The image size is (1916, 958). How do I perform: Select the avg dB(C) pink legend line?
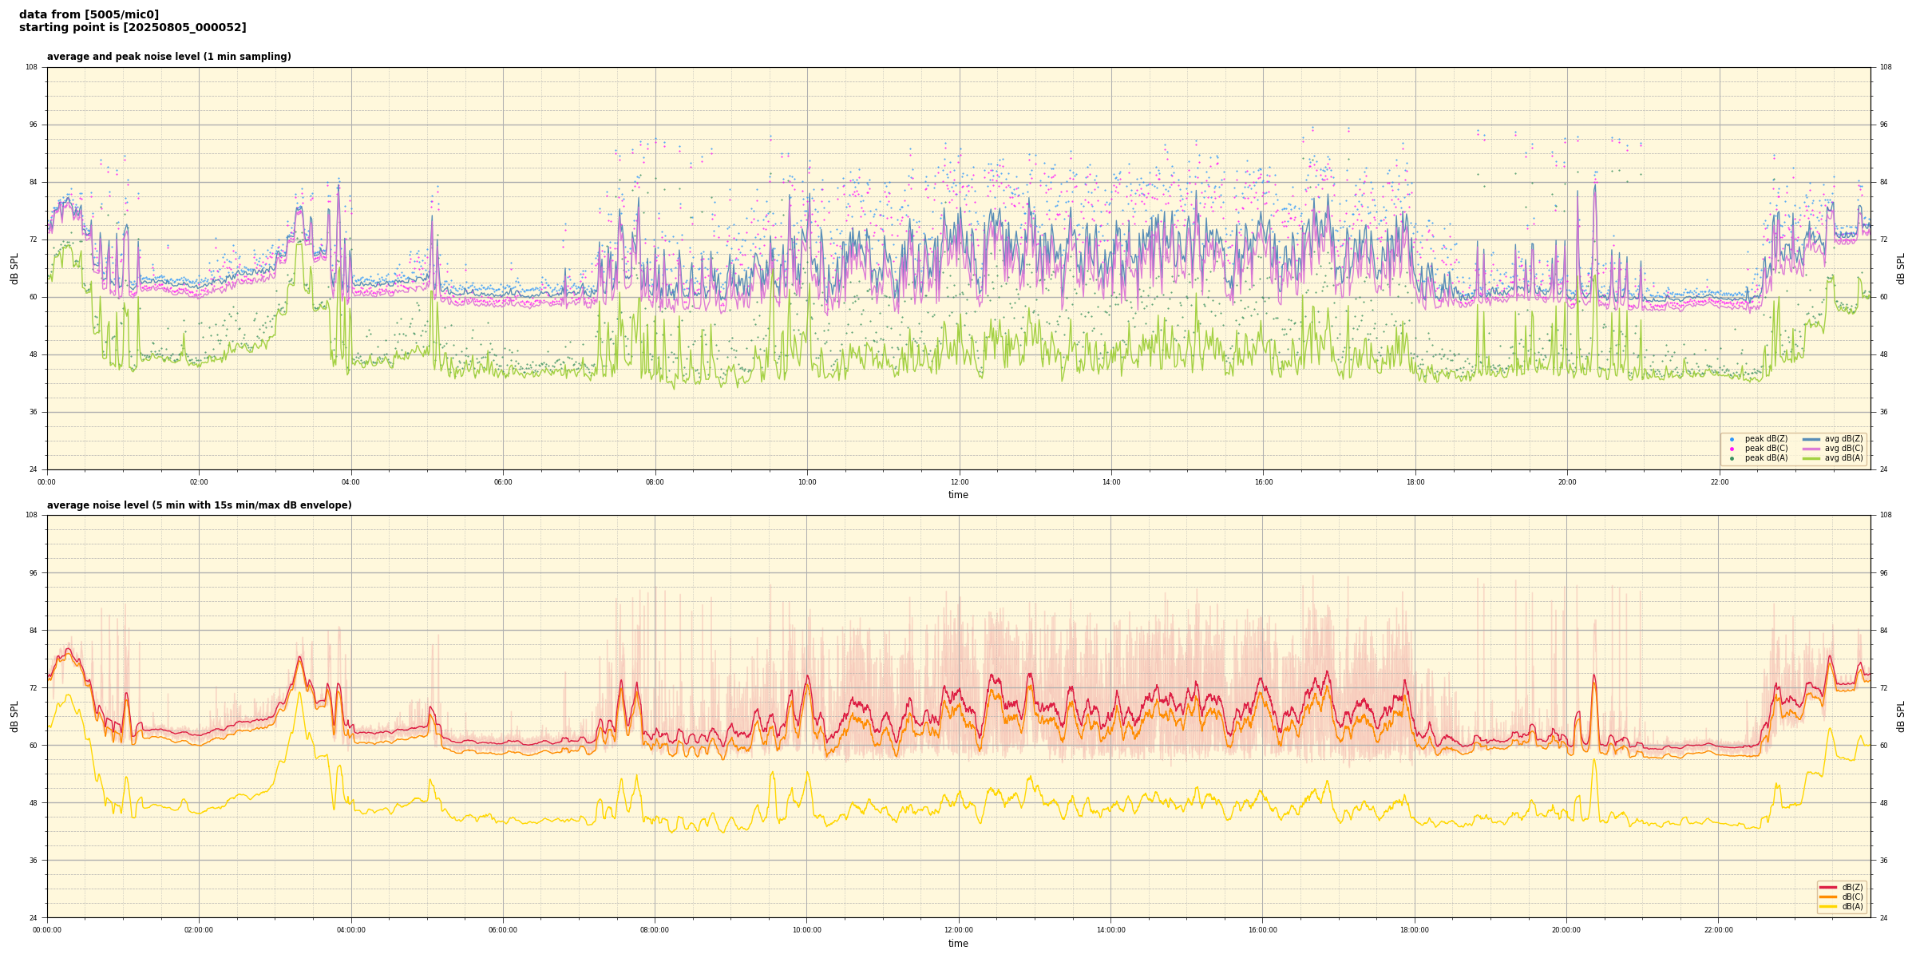click(x=1811, y=449)
